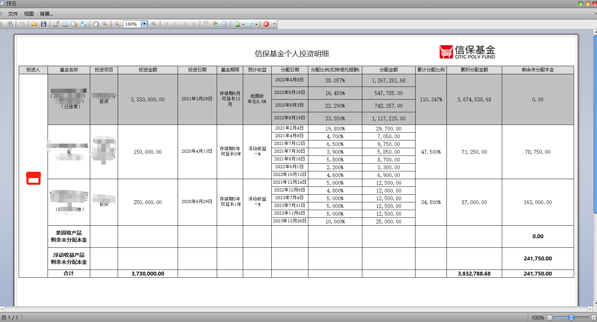Screen dimensions: 597x322
Task: Click the horizontal scrollbar right arrow
Action: click(x=590, y=309)
